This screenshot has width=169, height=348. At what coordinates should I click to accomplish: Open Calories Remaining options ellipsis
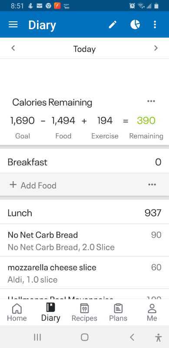point(151,101)
